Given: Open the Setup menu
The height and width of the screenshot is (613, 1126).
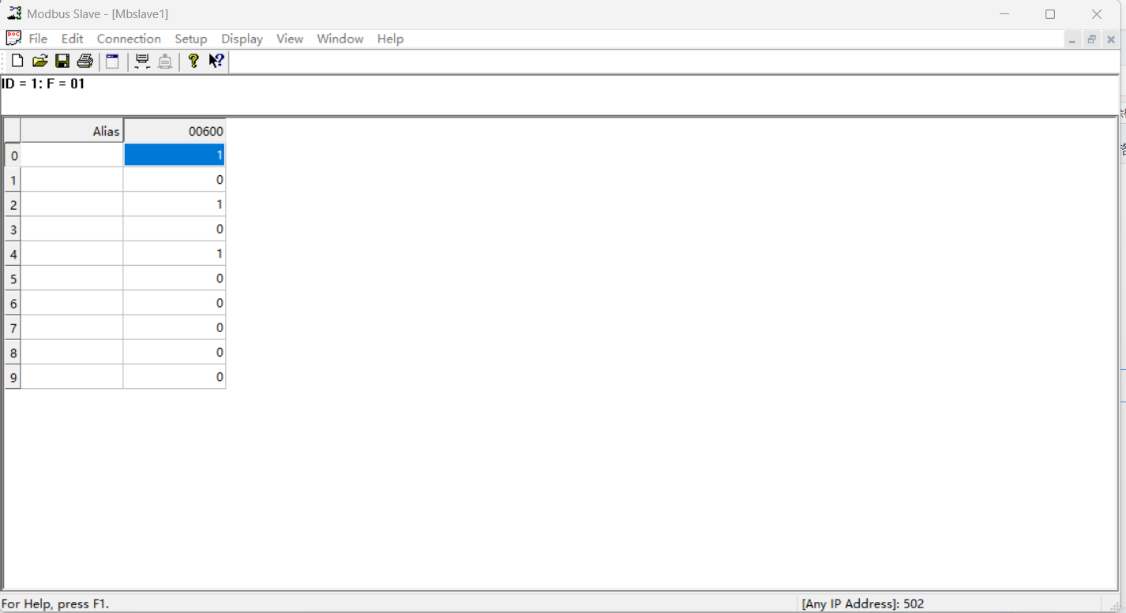Looking at the screenshot, I should click(190, 39).
